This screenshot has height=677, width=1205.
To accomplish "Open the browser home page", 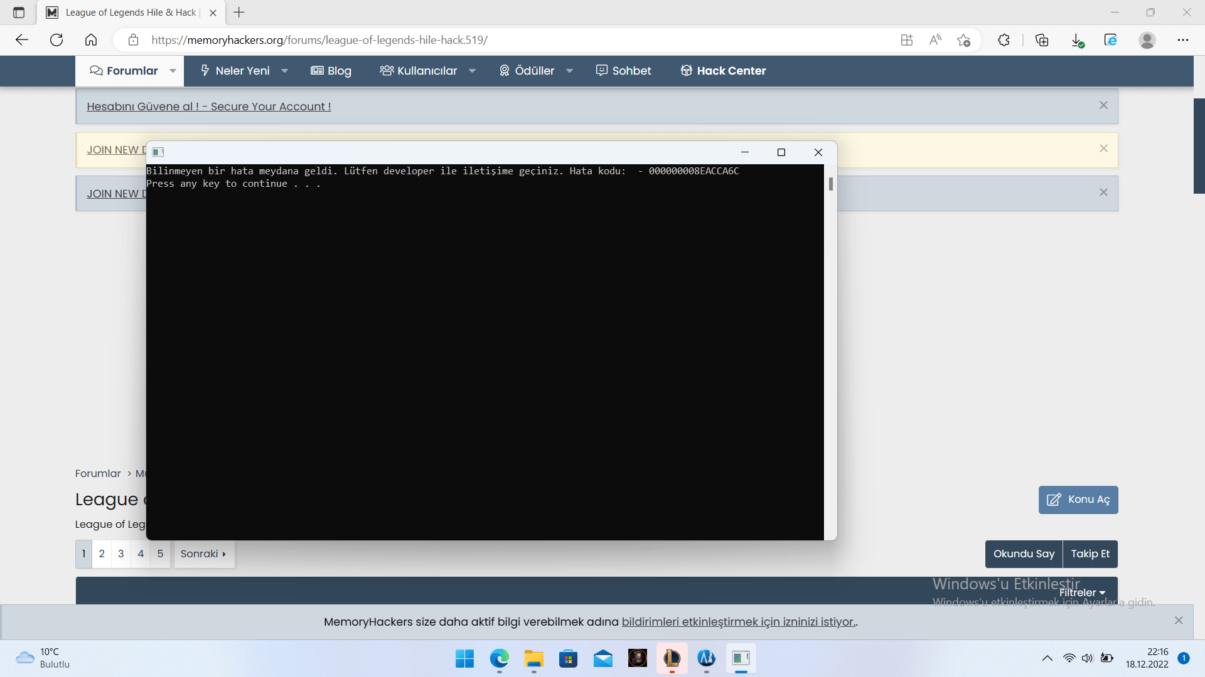I will [91, 40].
